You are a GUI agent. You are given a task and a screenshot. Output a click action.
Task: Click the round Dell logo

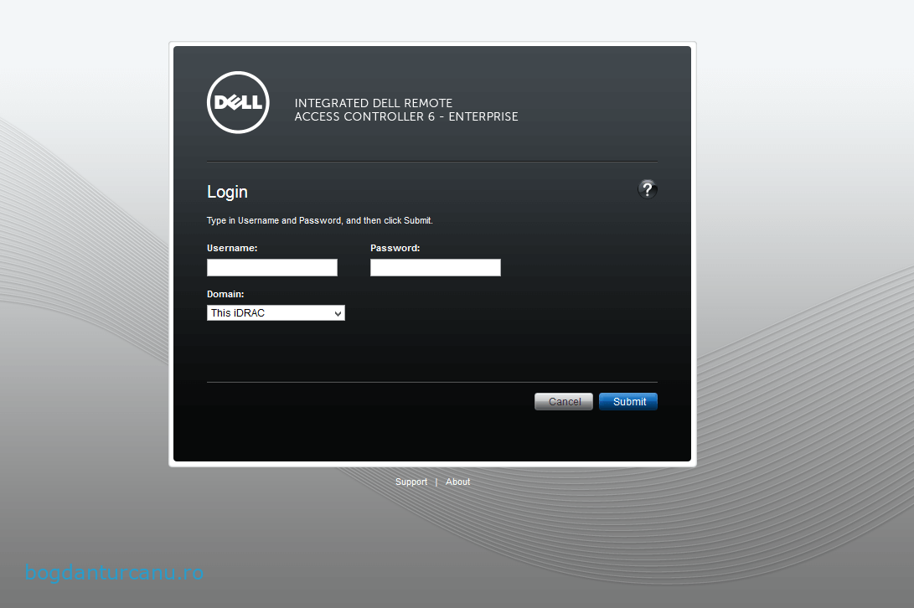pos(238,103)
